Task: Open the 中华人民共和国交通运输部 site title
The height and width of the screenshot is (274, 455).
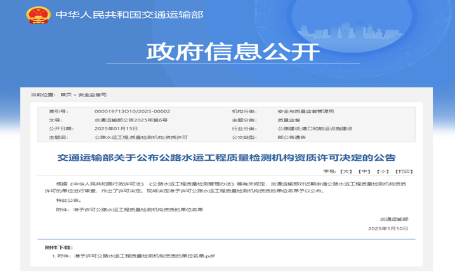Action: tap(129, 15)
